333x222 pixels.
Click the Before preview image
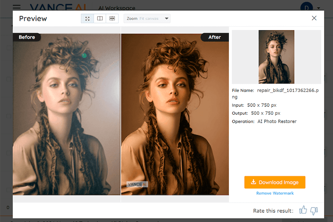66,116
